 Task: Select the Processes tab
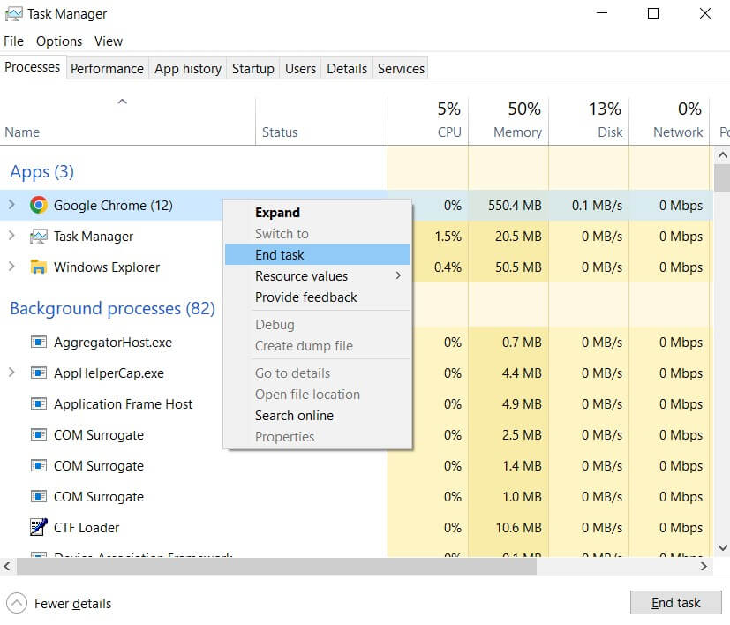click(x=33, y=67)
